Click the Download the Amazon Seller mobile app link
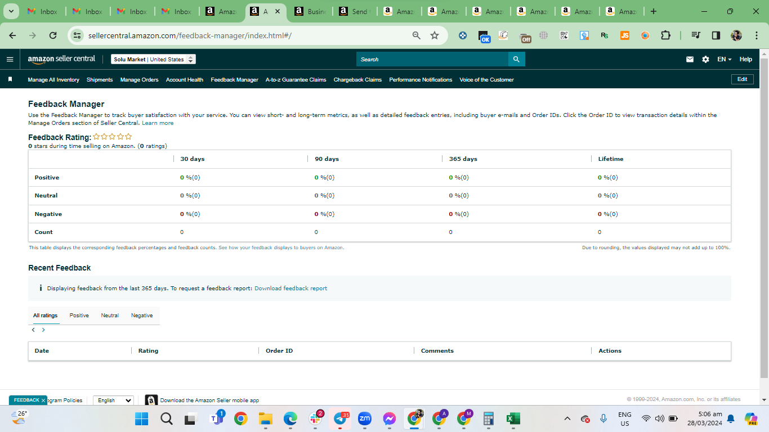The height and width of the screenshot is (432, 769). [209, 400]
